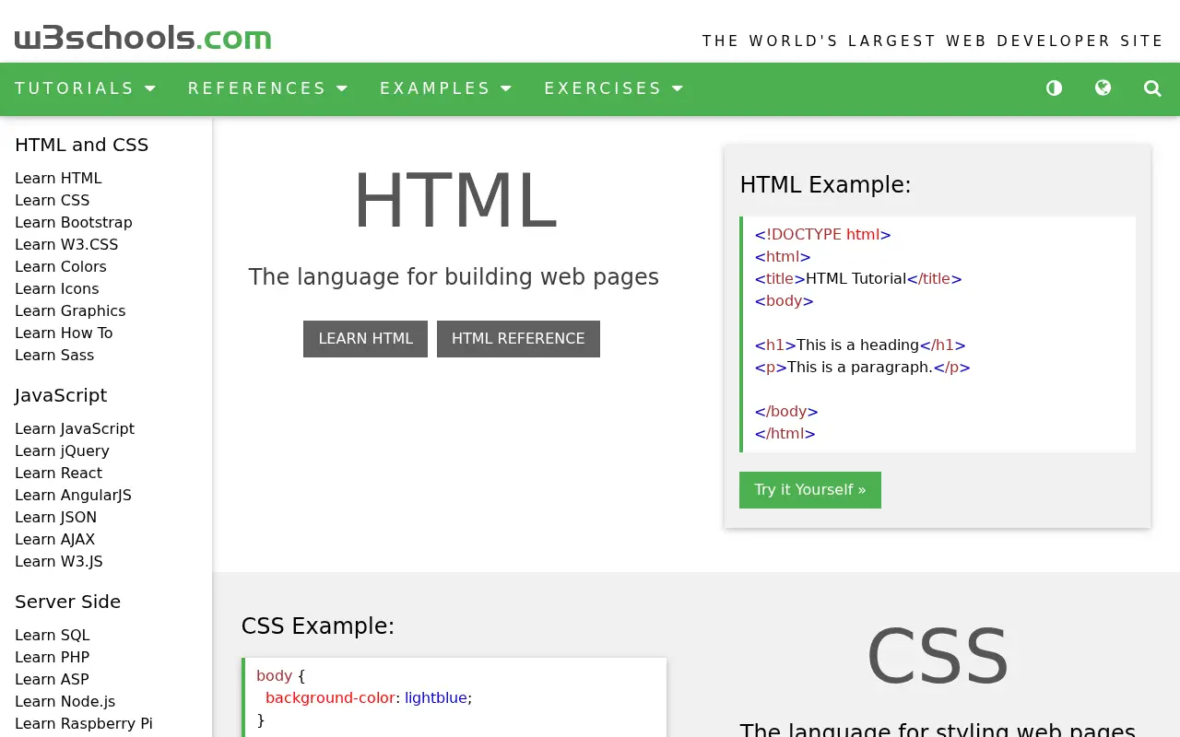Click the 'This is a heading' code line
1180x737 pixels.
[x=860, y=345]
